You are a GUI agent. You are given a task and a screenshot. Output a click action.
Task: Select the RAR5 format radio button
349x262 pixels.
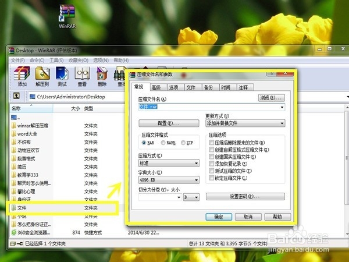click(163, 143)
